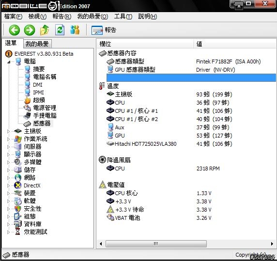The width and height of the screenshot is (277, 261).
Task: Open the 檔案(F) menu
Action: (13, 16)
